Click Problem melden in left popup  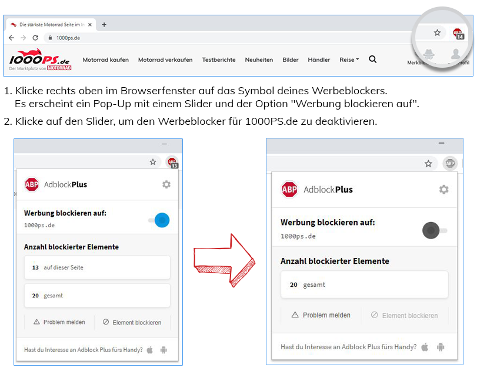[59, 322]
